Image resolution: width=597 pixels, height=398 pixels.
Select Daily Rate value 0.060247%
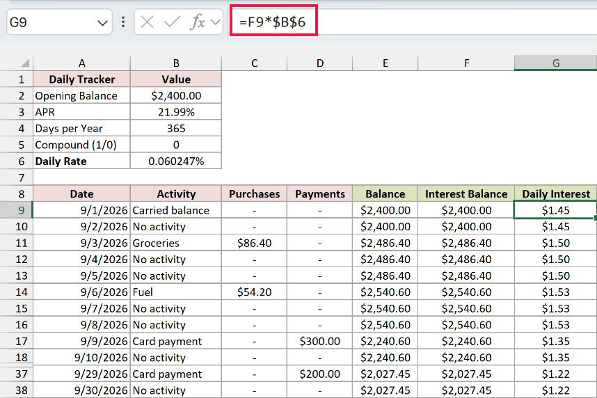tap(176, 161)
